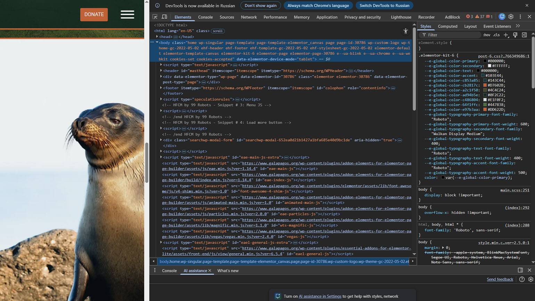Toggle the rendering emulations paintbrush icon

tap(515, 35)
